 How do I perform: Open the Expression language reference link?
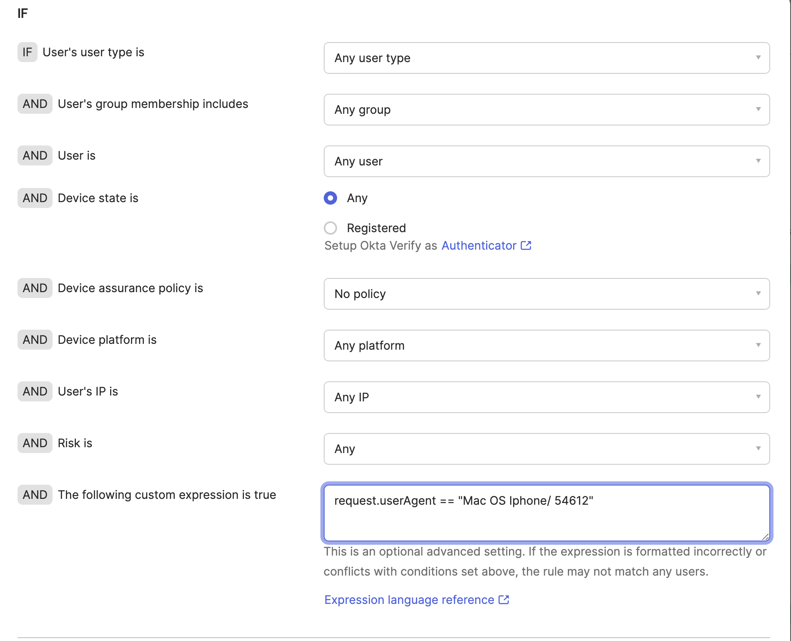(x=409, y=600)
